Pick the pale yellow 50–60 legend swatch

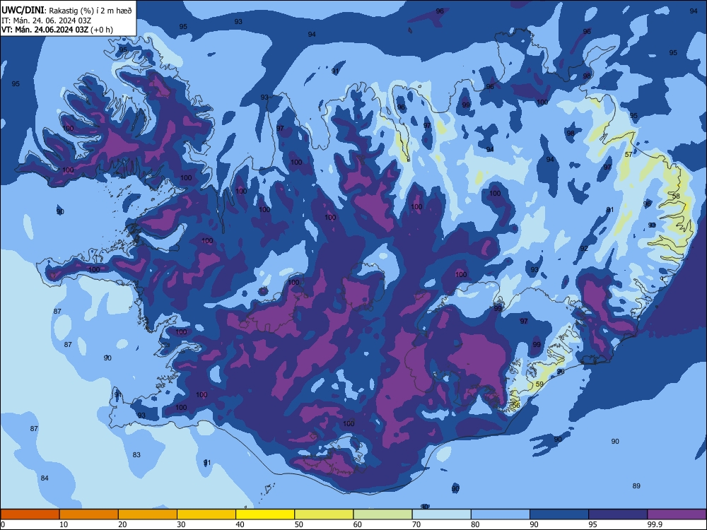point(325,514)
